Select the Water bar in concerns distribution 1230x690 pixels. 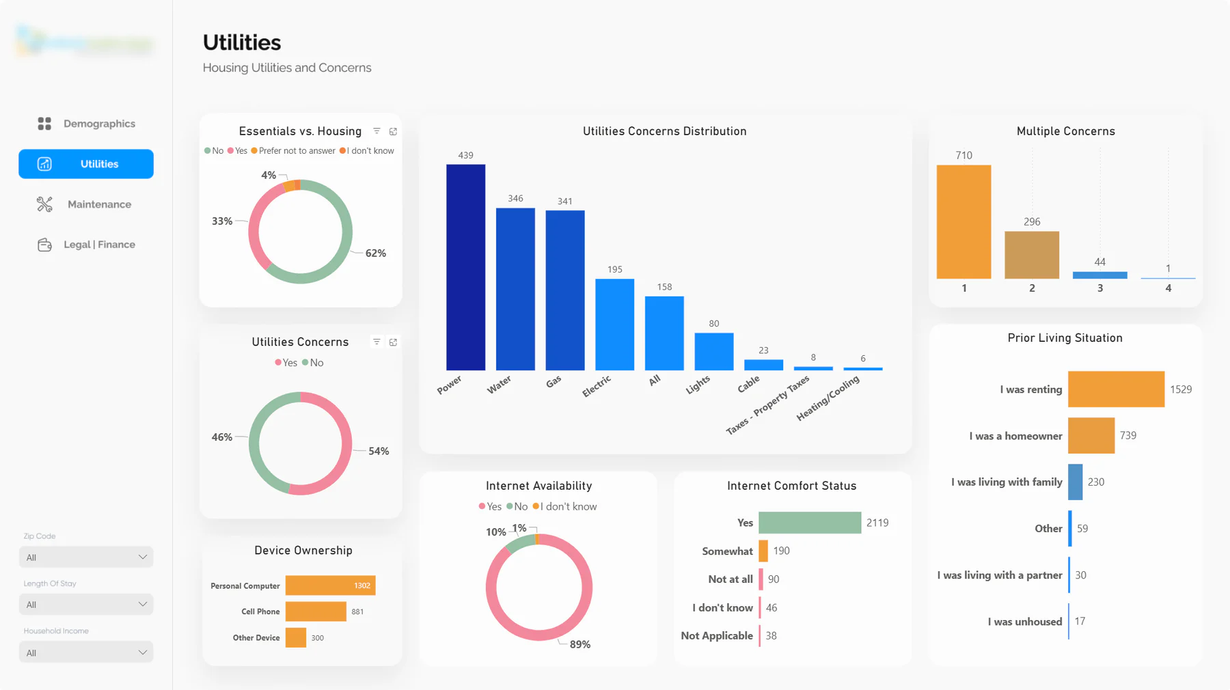(515, 289)
